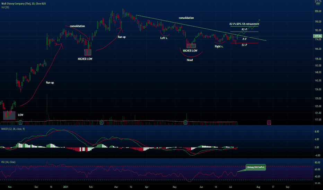Click the 166.00 price scale label
The height and width of the screenshot is (190, 323).
(318, 49)
